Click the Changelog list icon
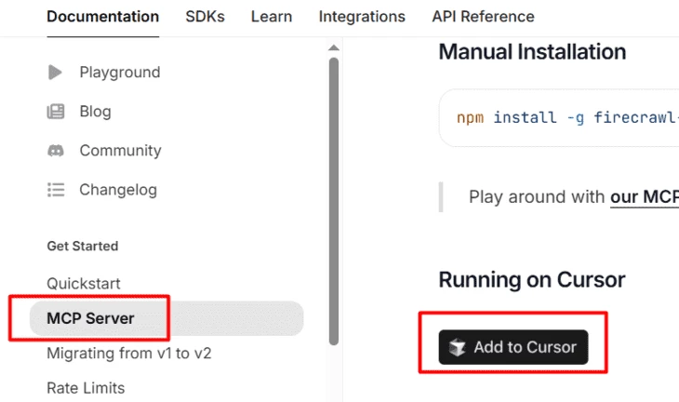The height and width of the screenshot is (402, 679). click(x=56, y=190)
